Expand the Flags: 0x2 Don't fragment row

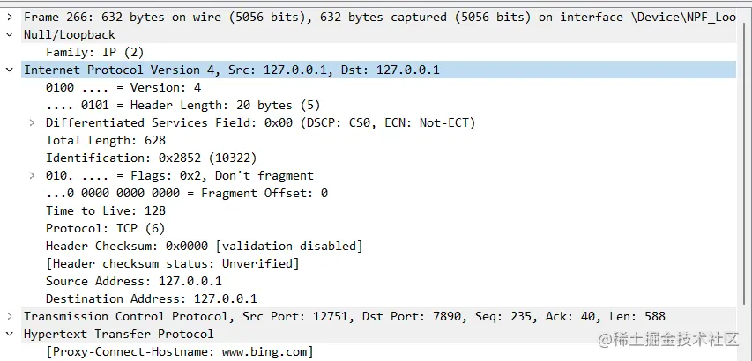tap(32, 176)
